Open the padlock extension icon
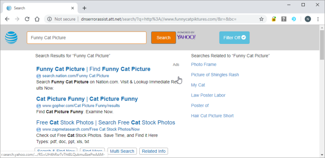The height and width of the screenshot is (158, 325). coord(274,19)
